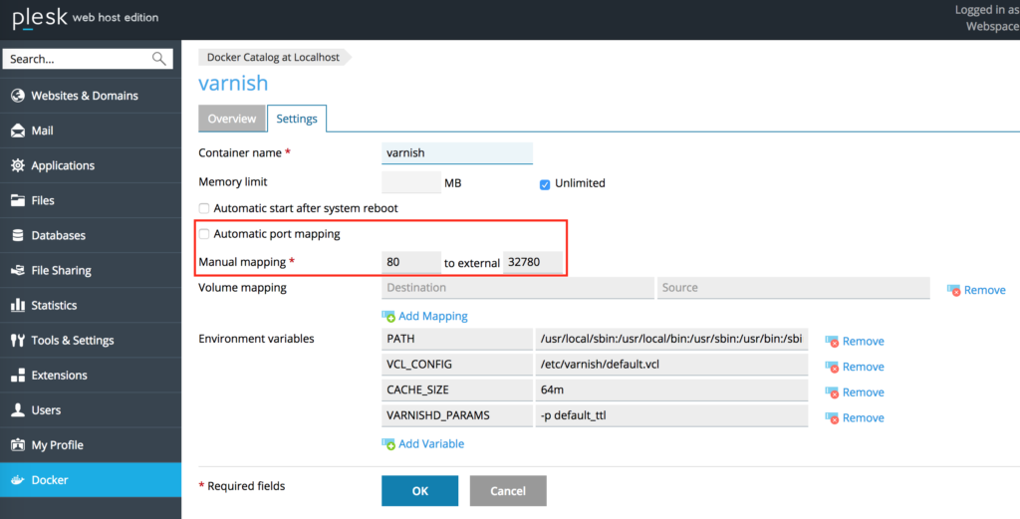Click the Search input field

coord(88,59)
